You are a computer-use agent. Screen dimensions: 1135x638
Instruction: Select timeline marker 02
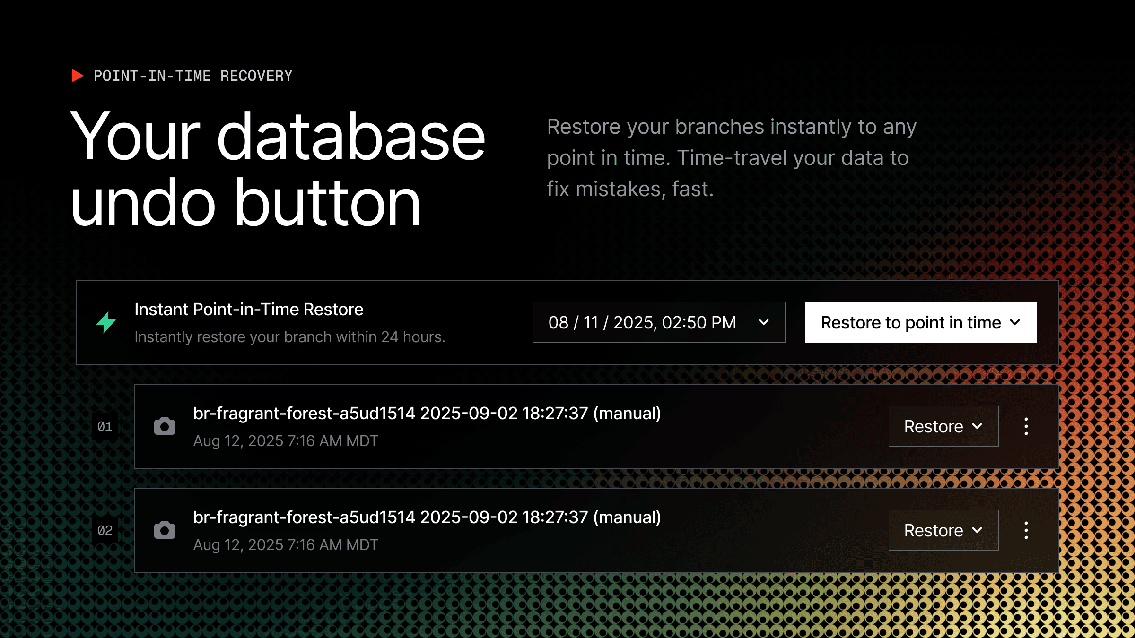(105, 531)
